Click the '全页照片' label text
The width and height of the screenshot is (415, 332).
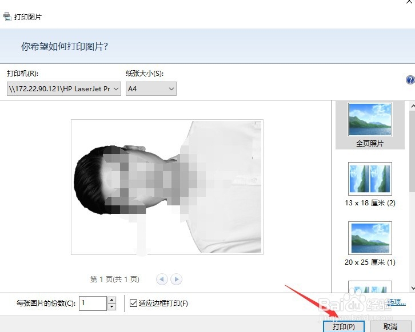(370, 143)
